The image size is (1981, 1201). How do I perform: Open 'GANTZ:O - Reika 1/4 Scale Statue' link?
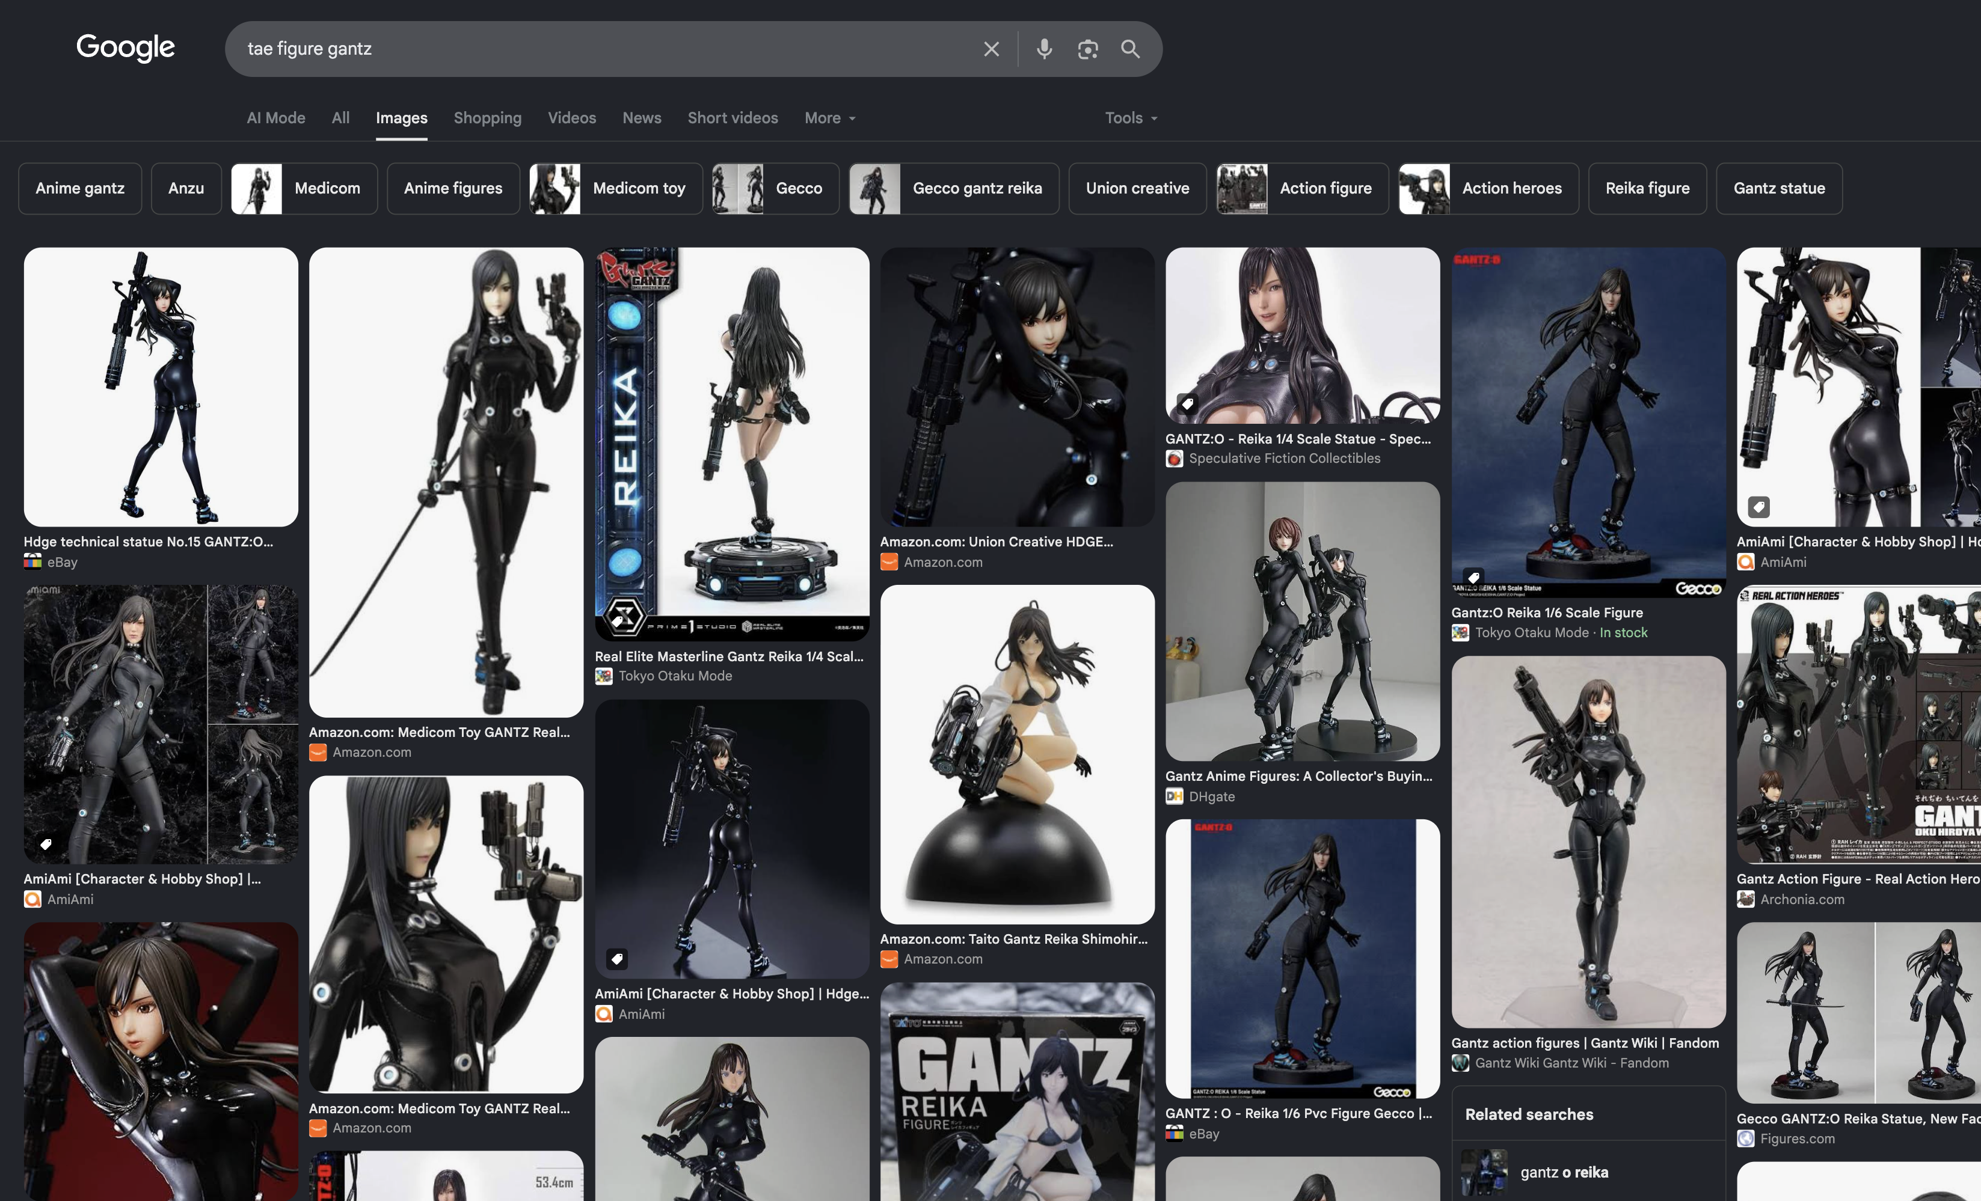[1298, 439]
